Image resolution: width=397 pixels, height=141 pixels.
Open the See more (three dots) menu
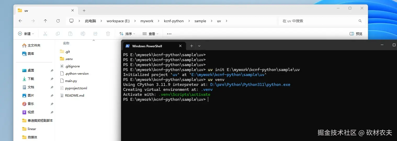(169, 34)
